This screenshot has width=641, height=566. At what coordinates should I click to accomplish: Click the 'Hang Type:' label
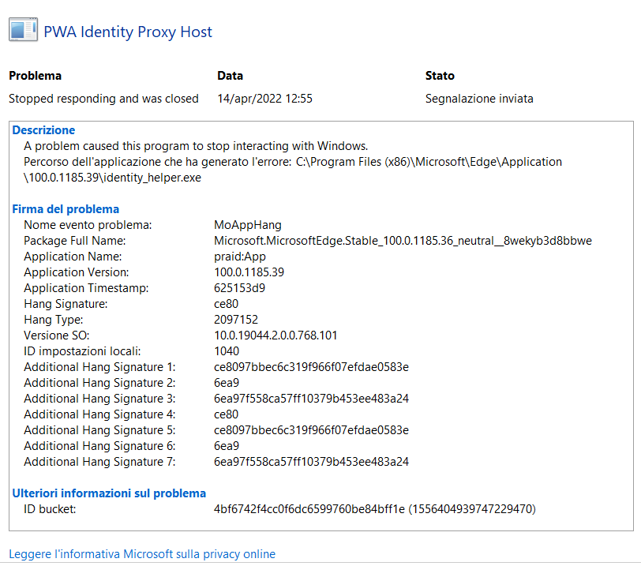click(54, 320)
